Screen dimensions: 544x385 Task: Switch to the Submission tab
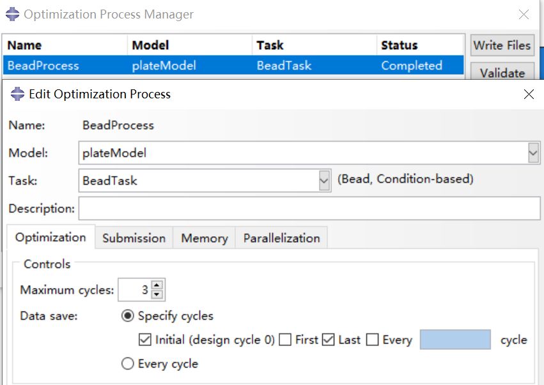click(x=134, y=238)
